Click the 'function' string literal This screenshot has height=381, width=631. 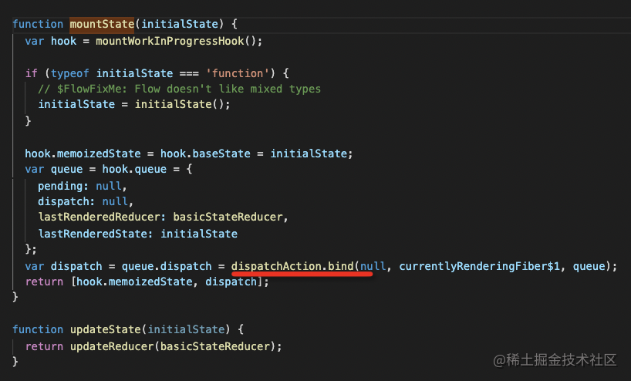238,73
